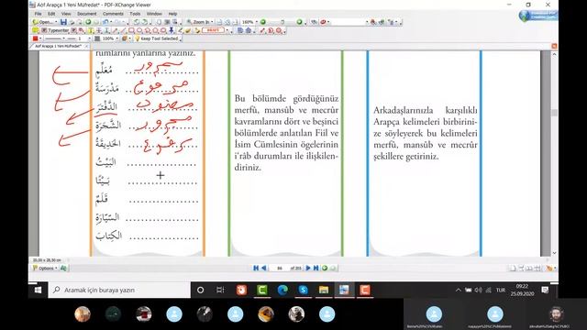Toggle Keep Tool Selected option
The width and height of the screenshot is (587, 330).
[x=157, y=38]
